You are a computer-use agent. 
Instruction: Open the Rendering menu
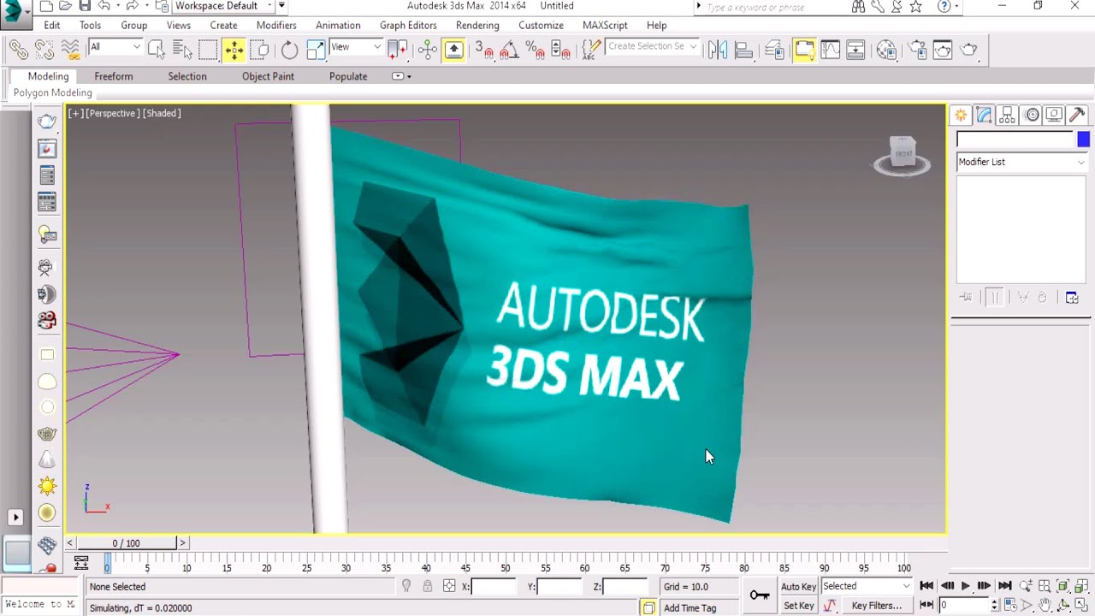tap(477, 25)
